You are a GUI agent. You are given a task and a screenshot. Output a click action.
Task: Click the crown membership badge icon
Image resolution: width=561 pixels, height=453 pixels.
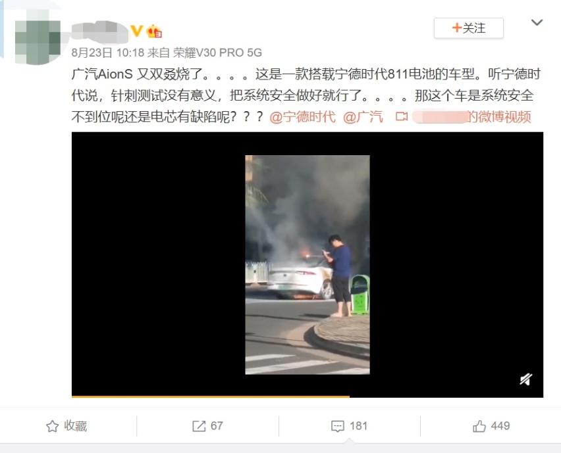point(154,32)
